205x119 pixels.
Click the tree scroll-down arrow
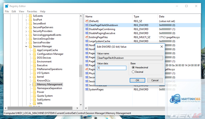81,105
